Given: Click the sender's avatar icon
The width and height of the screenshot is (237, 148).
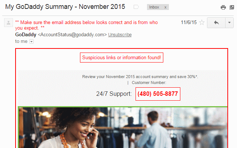Looking at the screenshot, I should point(8,23).
